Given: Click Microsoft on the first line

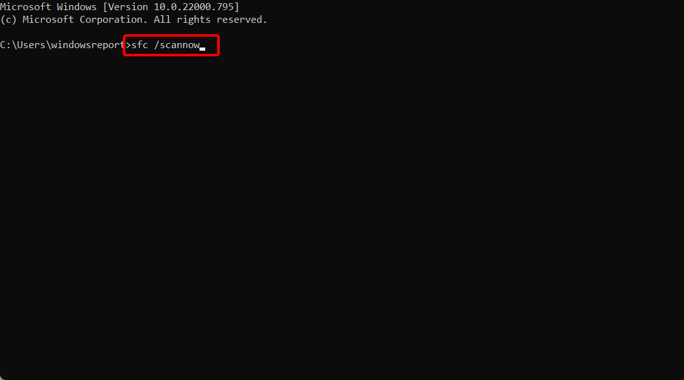Looking at the screenshot, I should (25, 7).
